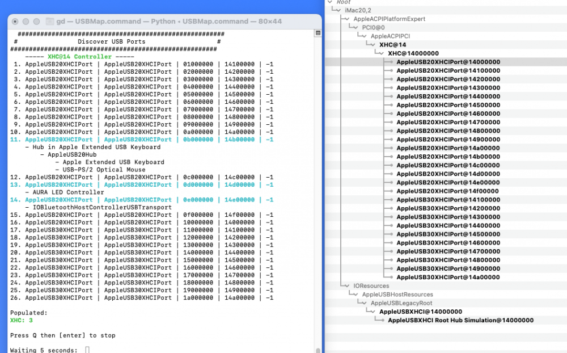This screenshot has height=353, width=567.
Task: Click the Terminal scroll marker icon
Action: pyautogui.click(x=318, y=33)
